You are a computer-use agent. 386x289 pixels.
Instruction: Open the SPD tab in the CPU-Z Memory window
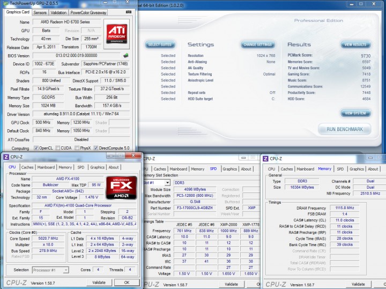tap(340, 169)
